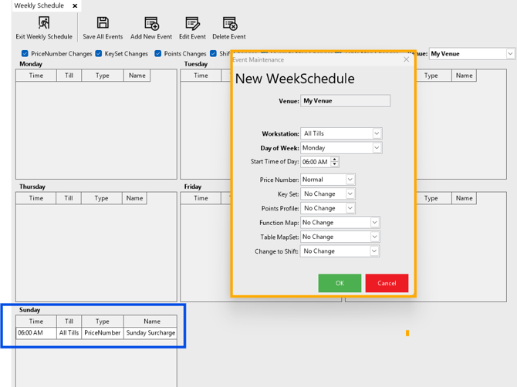
Task: Expand the Change to Shift dropdown
Action: 375,251
